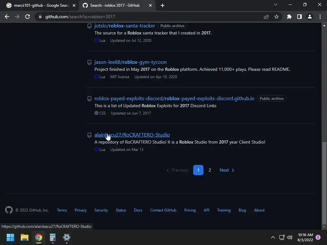Image resolution: width=327 pixels, height=245 pixels.
Task: Close the roblox 2017 GitHub tab
Action: click(150, 6)
